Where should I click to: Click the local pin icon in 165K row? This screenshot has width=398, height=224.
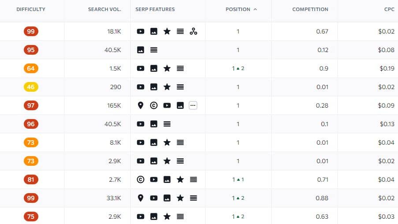[x=140, y=105]
